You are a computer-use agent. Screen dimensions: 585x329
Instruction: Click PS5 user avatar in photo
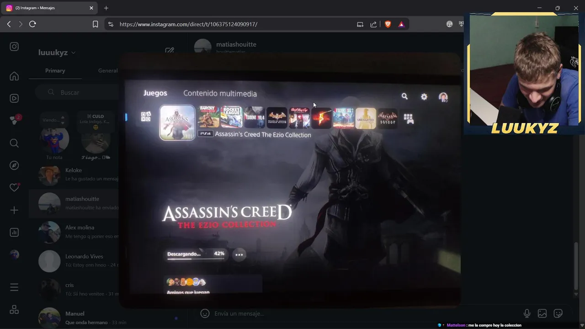pyautogui.click(x=443, y=97)
